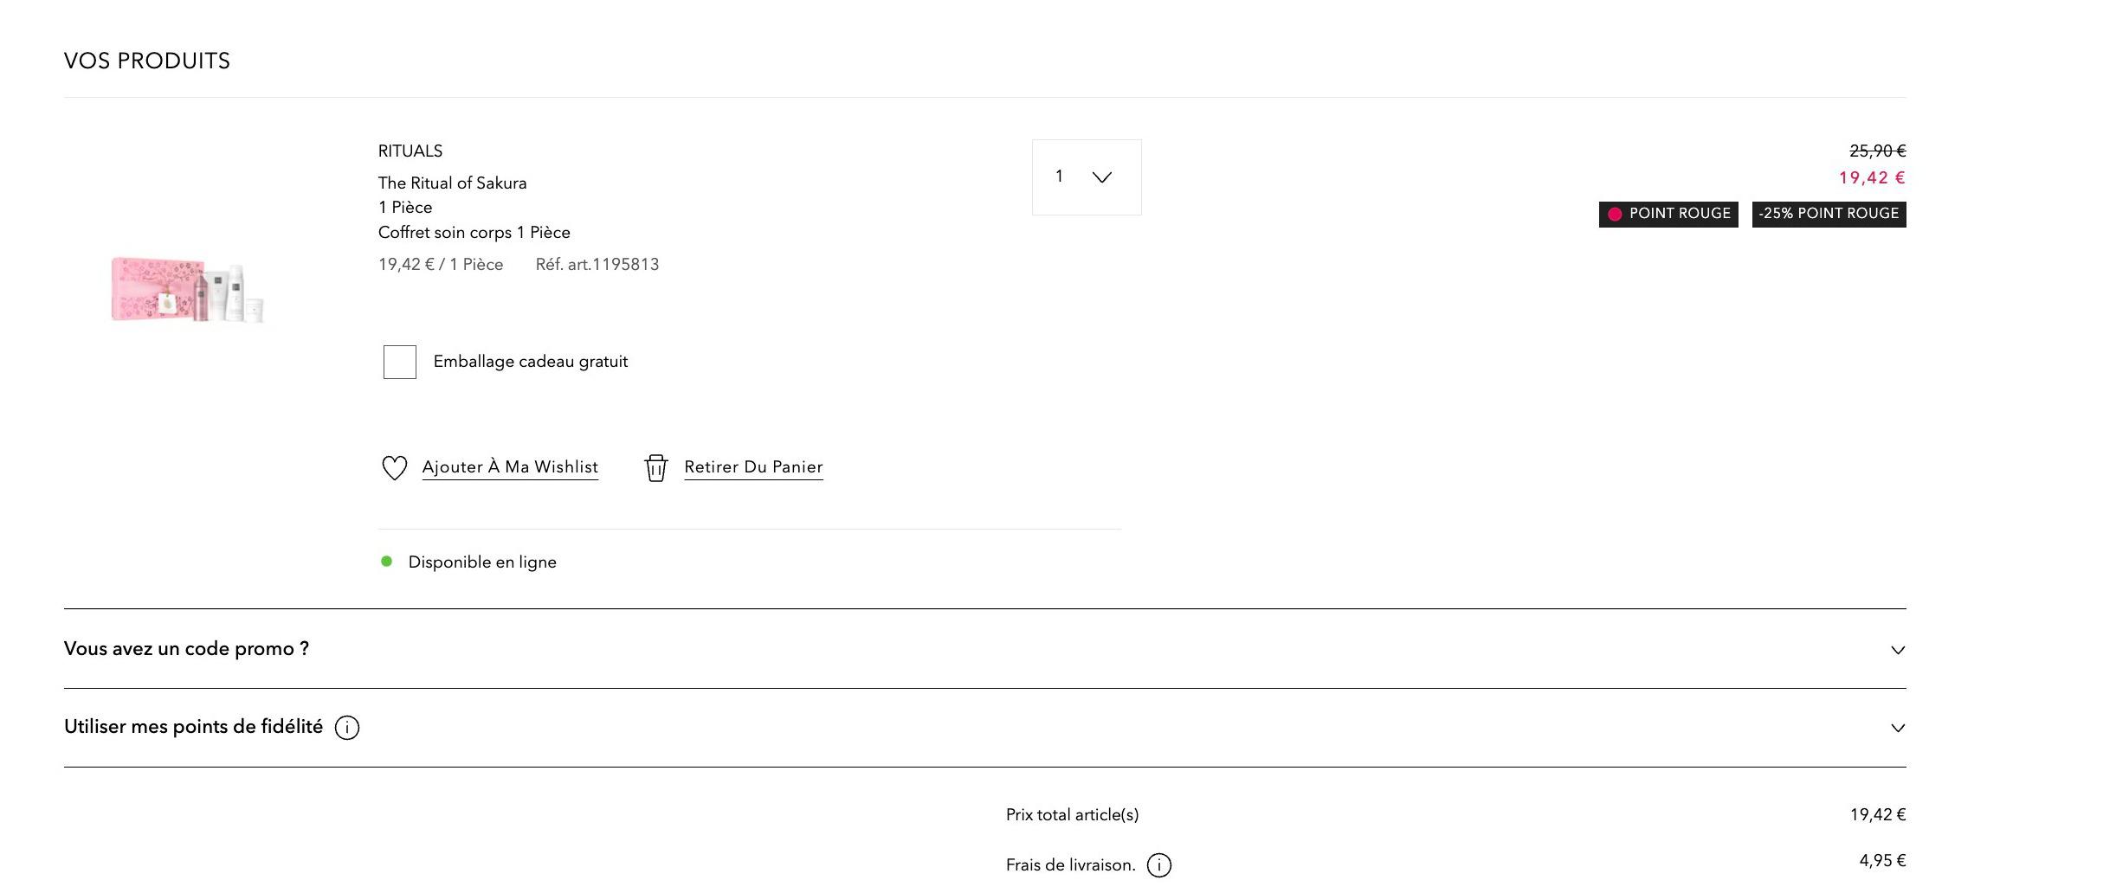Expand Utiliser mes points de fidélité section

pos(985,728)
